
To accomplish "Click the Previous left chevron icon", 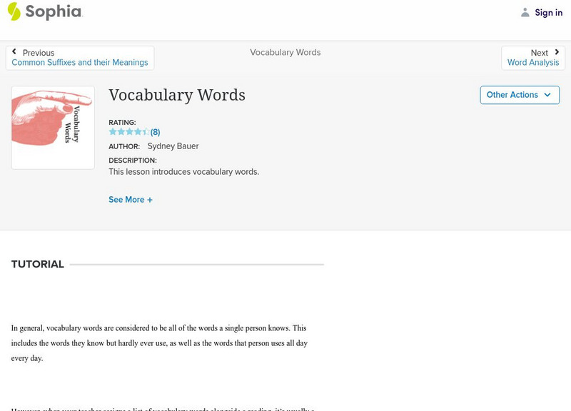I will point(14,52).
